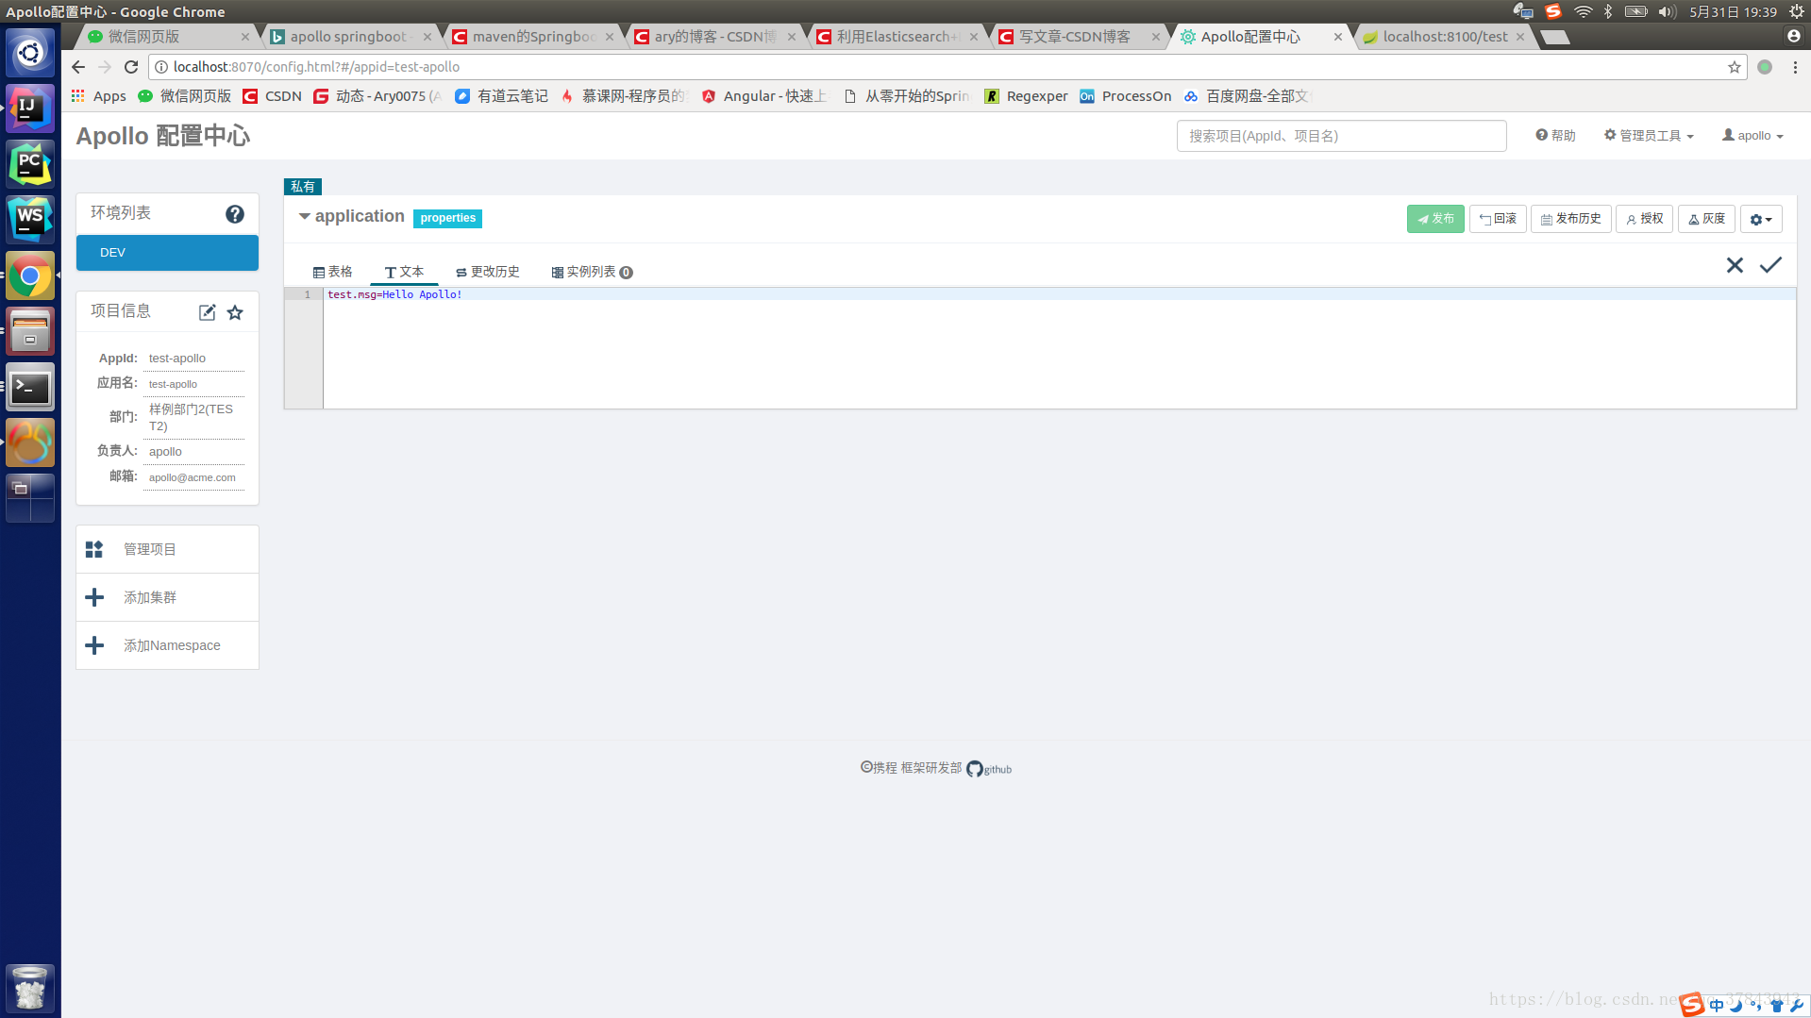This screenshot has width=1811, height=1018.
Task: Open Regexper bookmark
Action: (x=1026, y=96)
